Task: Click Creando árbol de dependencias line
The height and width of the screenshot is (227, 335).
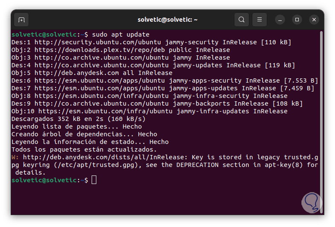Action: 84,135
